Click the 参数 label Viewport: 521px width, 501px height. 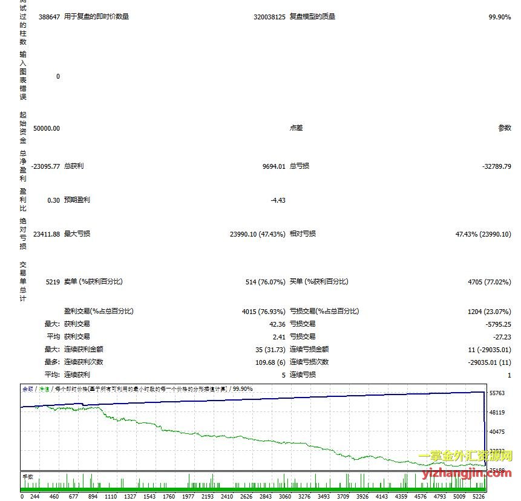505,128
